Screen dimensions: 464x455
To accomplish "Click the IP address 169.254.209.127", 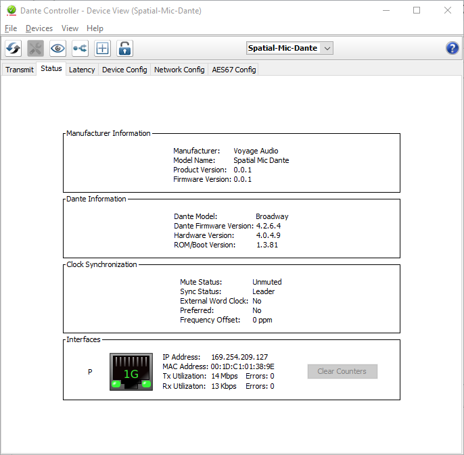I will (239, 357).
